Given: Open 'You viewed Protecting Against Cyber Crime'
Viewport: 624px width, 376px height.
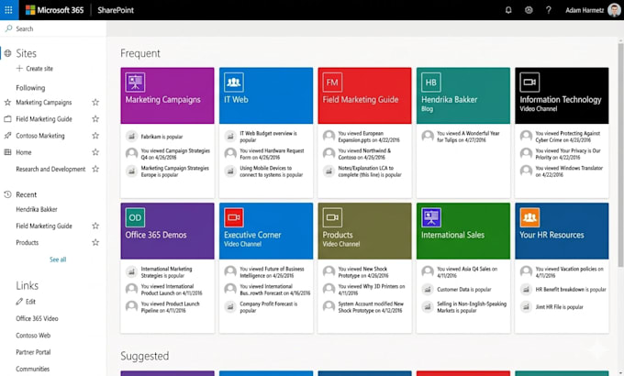Looking at the screenshot, I should pyautogui.click(x=567, y=137).
